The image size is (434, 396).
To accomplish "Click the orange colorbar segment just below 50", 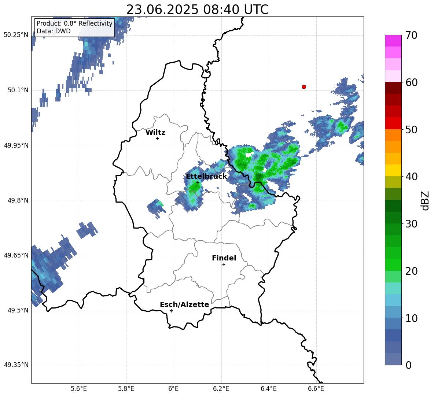I will tap(393, 135).
